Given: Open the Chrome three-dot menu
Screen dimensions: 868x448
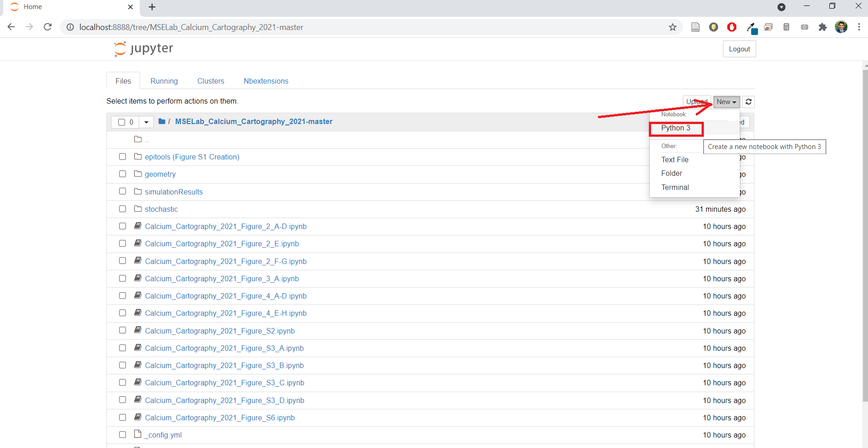Looking at the screenshot, I should tap(859, 27).
